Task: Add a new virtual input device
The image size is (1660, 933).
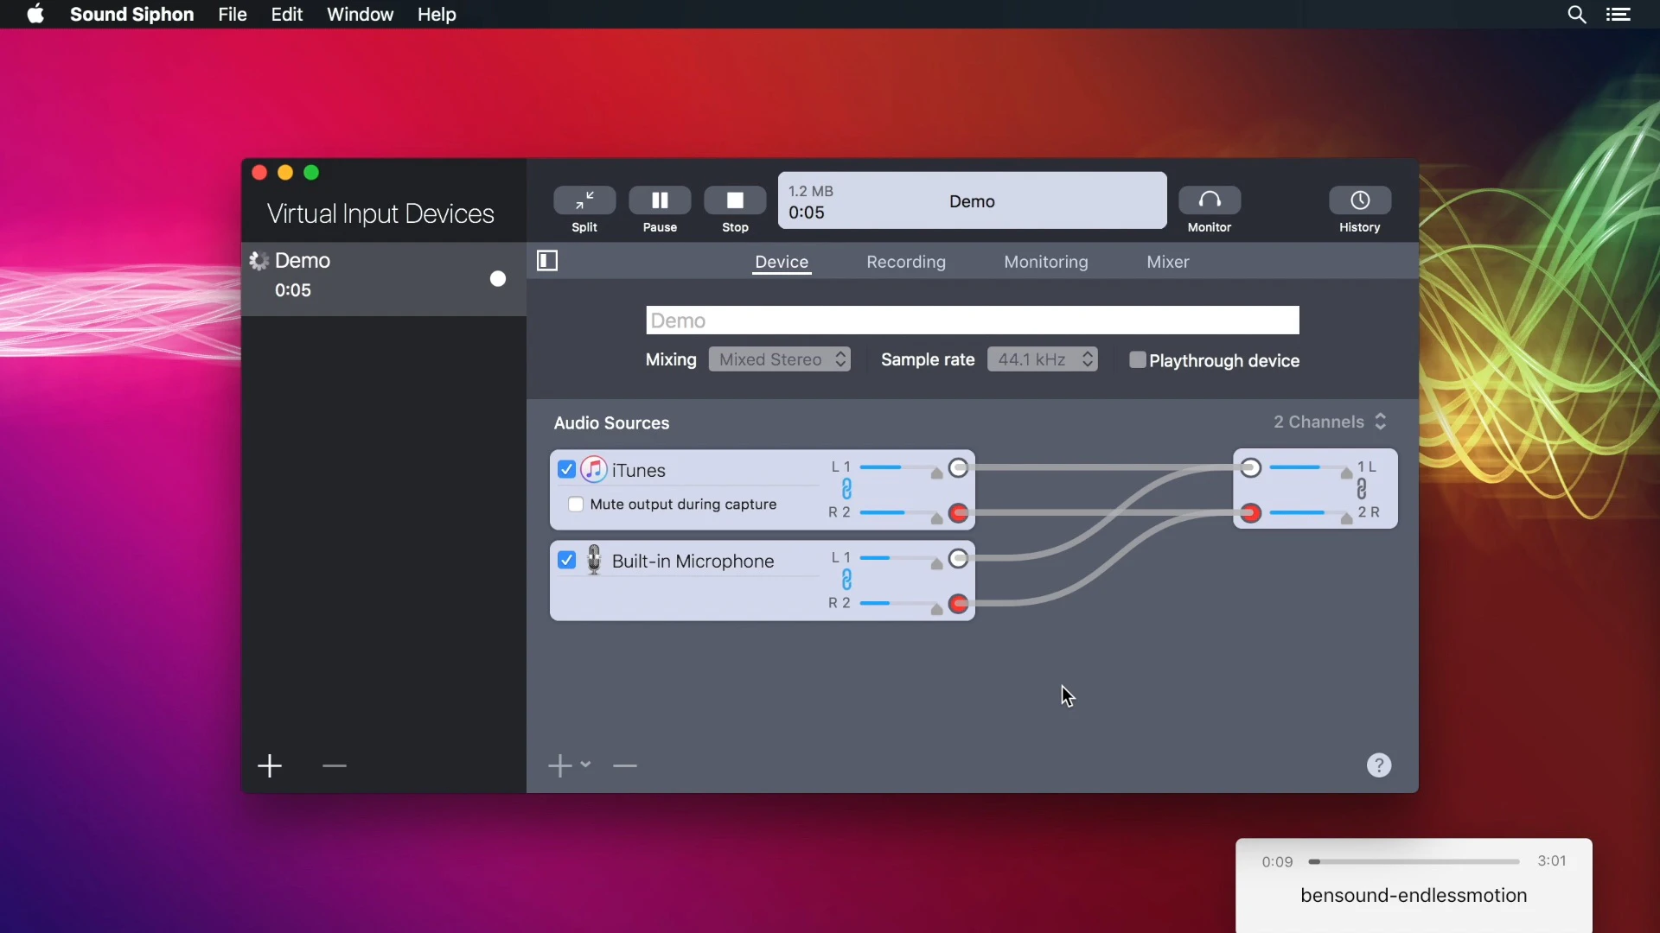Action: tap(270, 766)
